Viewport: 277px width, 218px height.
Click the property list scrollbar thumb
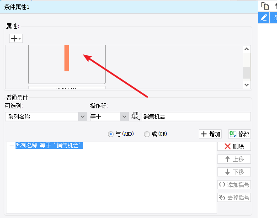(247, 73)
